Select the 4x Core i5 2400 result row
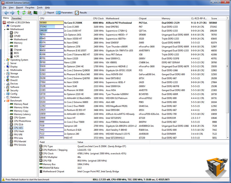Image resolution: width=231 pixels, height=183 pixels. click(x=128, y=27)
